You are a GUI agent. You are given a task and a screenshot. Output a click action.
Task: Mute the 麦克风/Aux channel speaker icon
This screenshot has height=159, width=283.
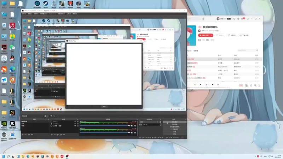[132, 126]
